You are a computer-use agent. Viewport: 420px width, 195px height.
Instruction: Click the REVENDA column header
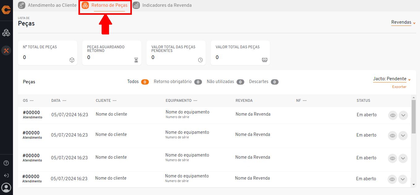244,101
